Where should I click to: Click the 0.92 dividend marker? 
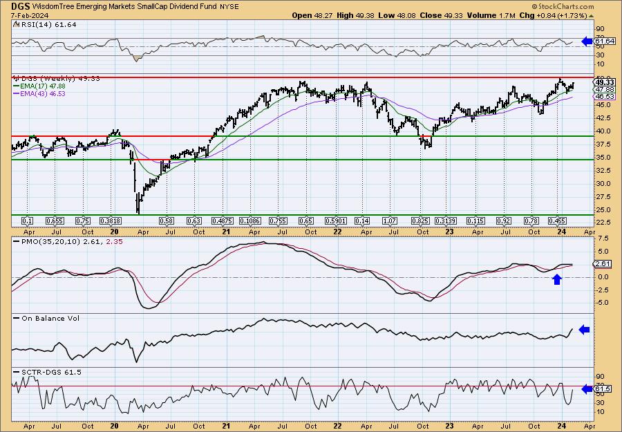click(x=504, y=221)
